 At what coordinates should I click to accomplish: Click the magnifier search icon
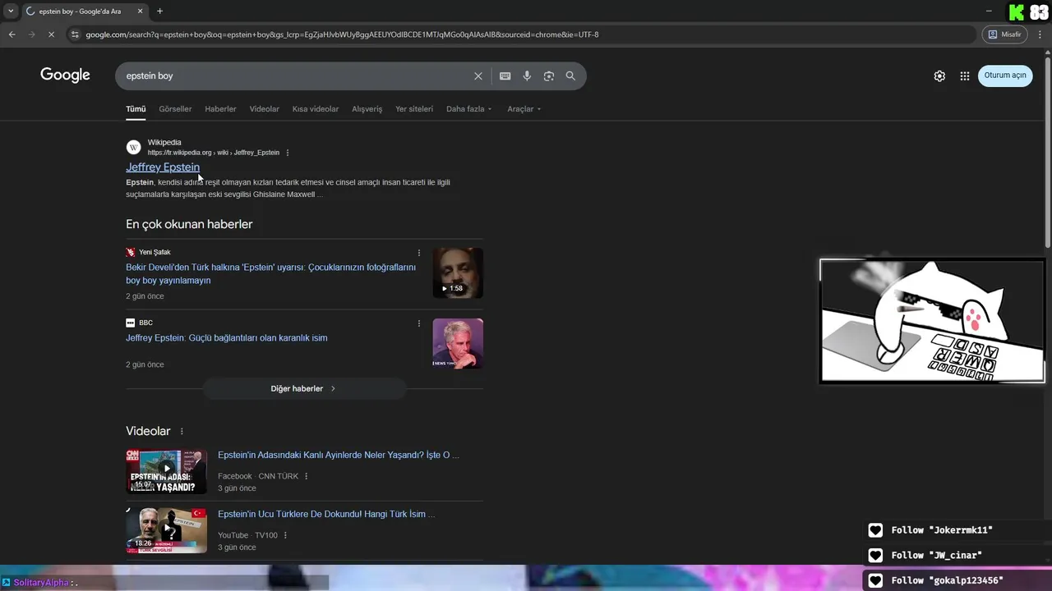570,76
